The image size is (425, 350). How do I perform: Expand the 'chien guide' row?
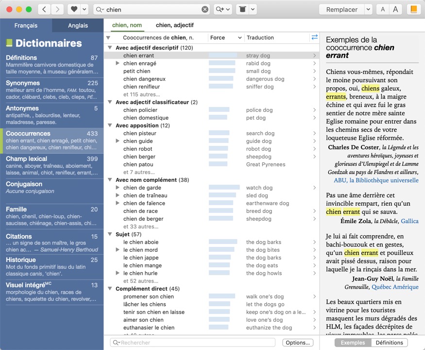(118, 141)
